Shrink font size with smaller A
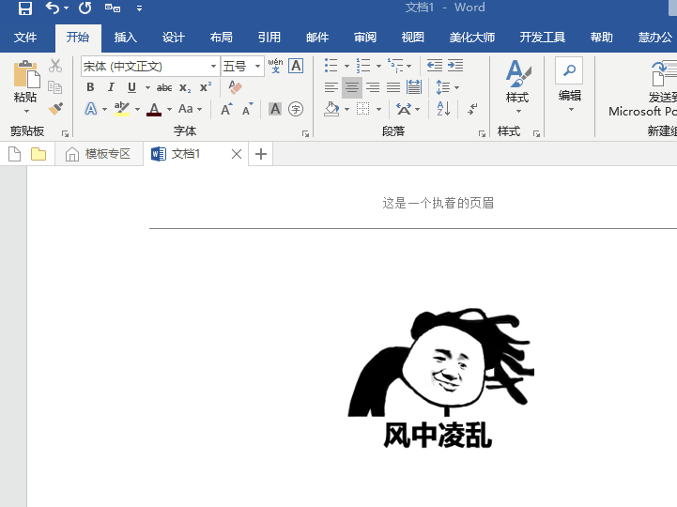677x507 pixels. tap(247, 109)
